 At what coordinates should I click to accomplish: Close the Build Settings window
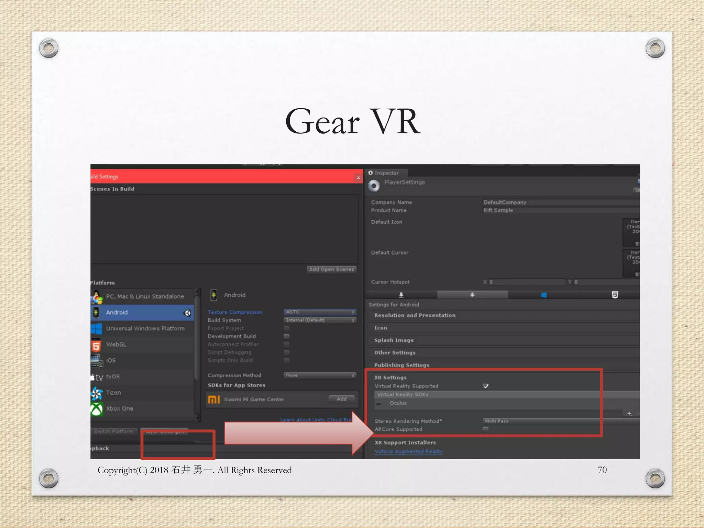(x=358, y=178)
